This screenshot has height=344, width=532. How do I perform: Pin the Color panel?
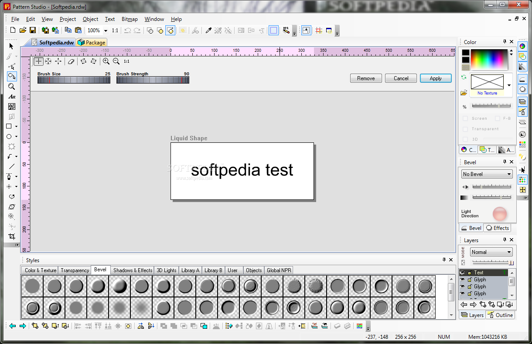505,42
